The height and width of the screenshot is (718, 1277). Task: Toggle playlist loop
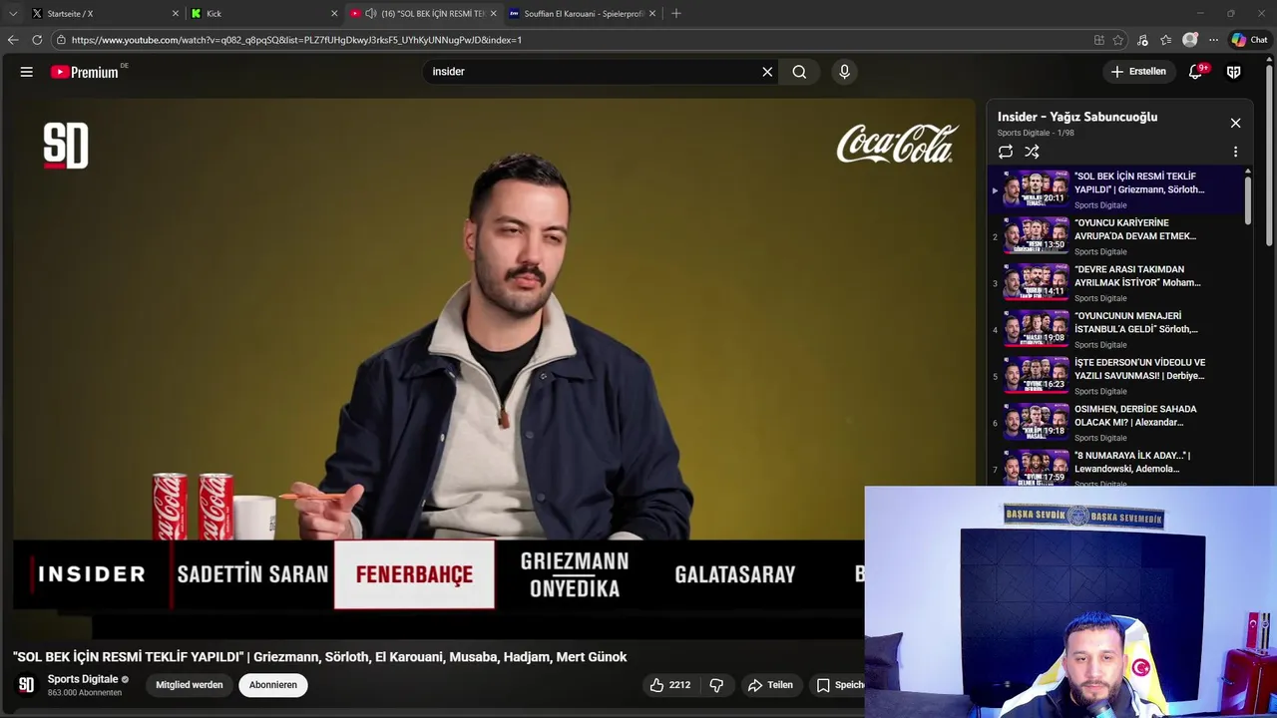1006,152
